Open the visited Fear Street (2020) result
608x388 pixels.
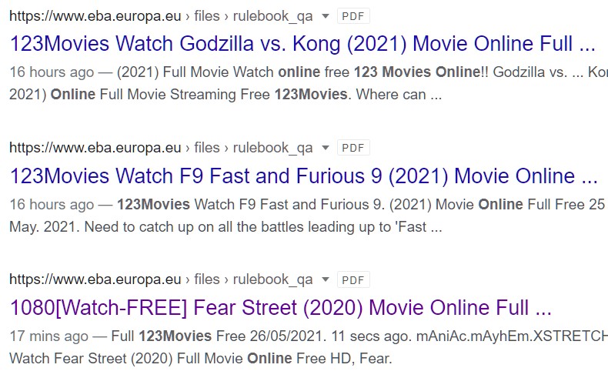pyautogui.click(x=280, y=308)
